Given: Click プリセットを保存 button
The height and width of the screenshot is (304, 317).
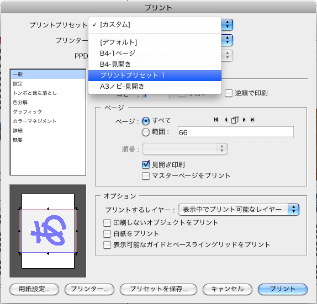Looking at the screenshot, I should [x=158, y=289].
